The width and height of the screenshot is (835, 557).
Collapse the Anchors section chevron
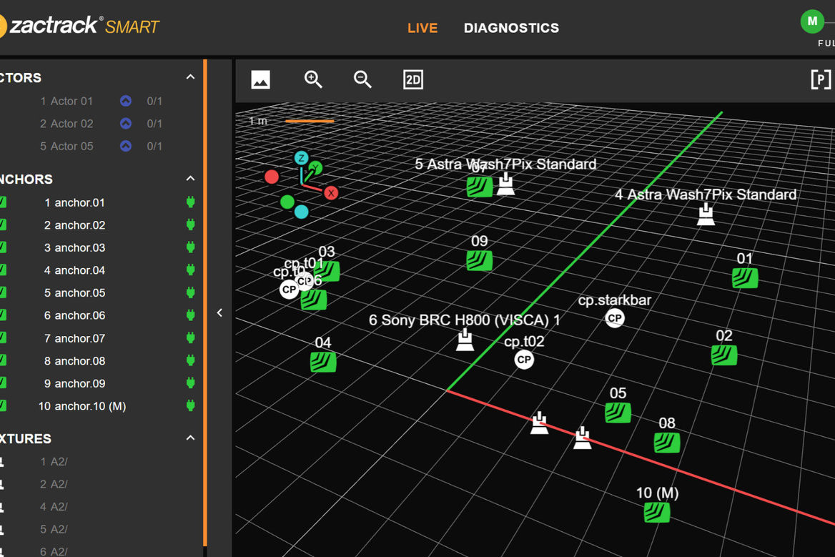point(190,179)
